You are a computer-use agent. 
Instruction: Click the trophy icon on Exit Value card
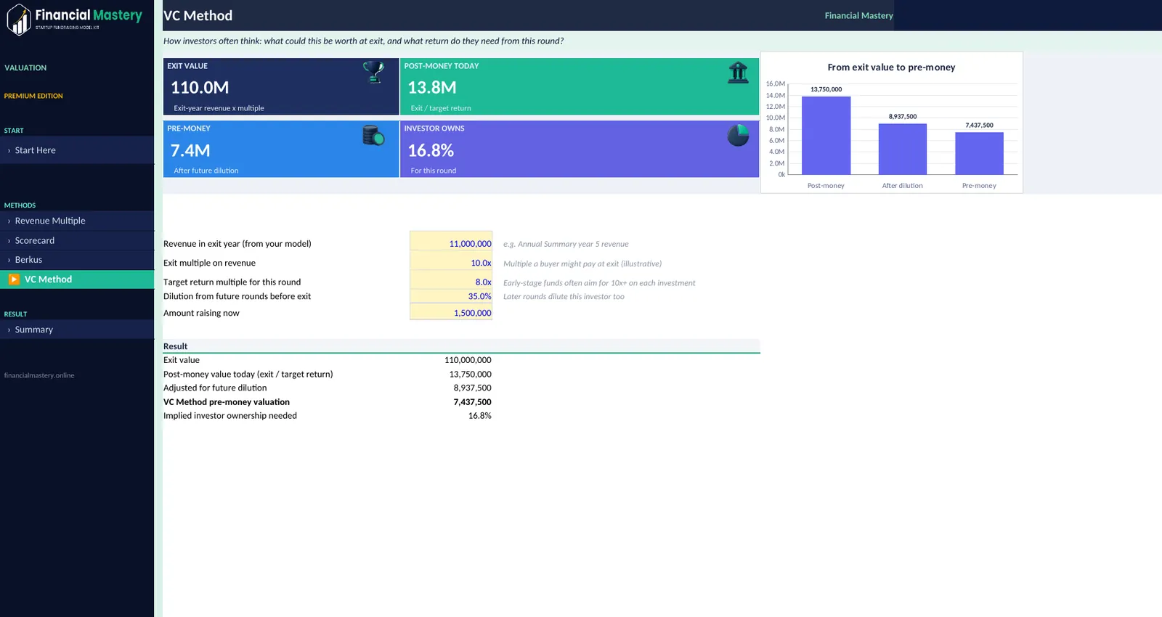pos(373,73)
